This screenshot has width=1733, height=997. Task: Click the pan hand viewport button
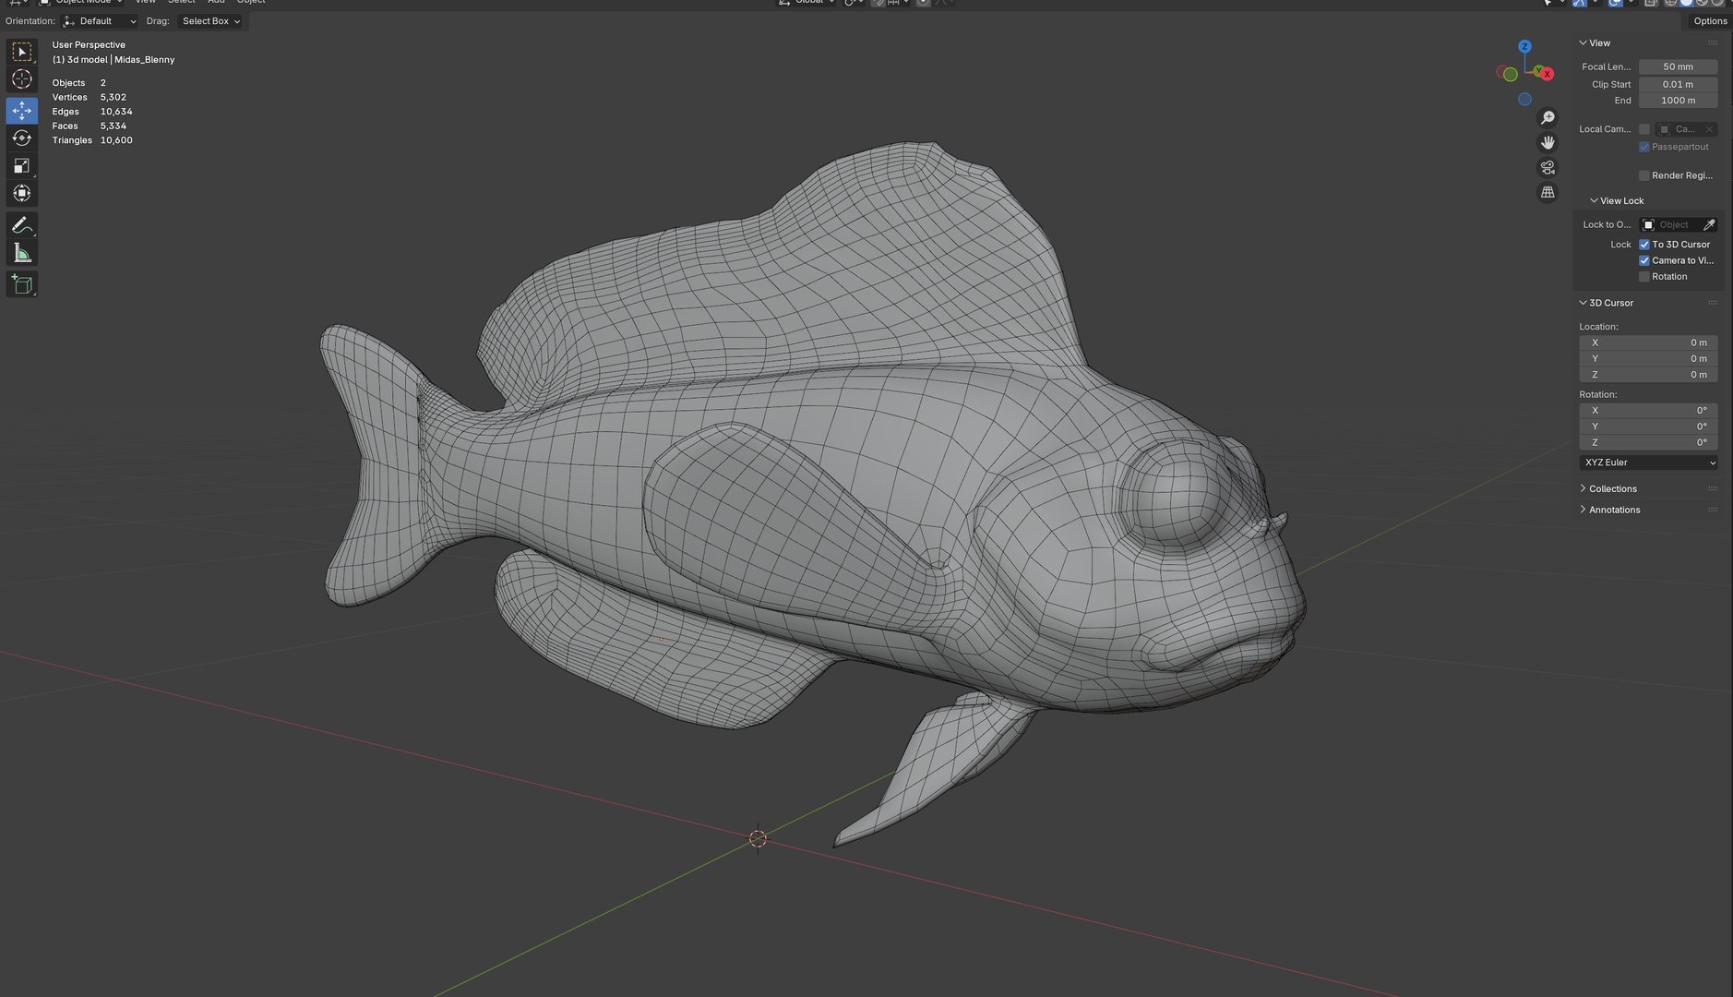click(1548, 142)
